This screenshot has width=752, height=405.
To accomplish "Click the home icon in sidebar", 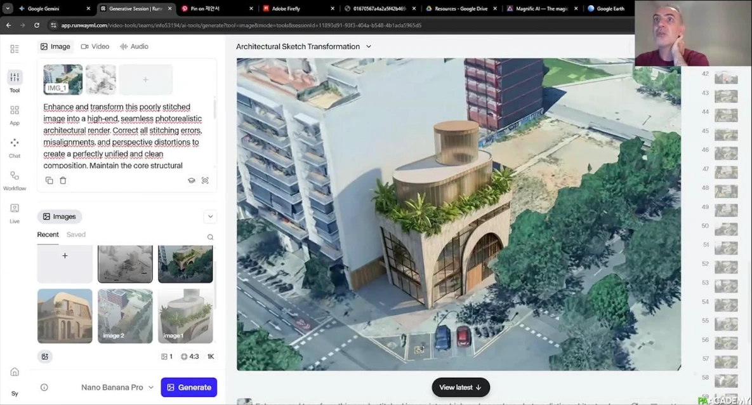I will click(15, 372).
